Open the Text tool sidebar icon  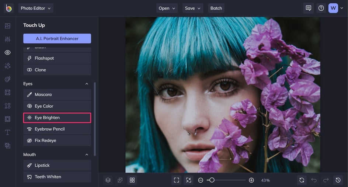point(7,132)
